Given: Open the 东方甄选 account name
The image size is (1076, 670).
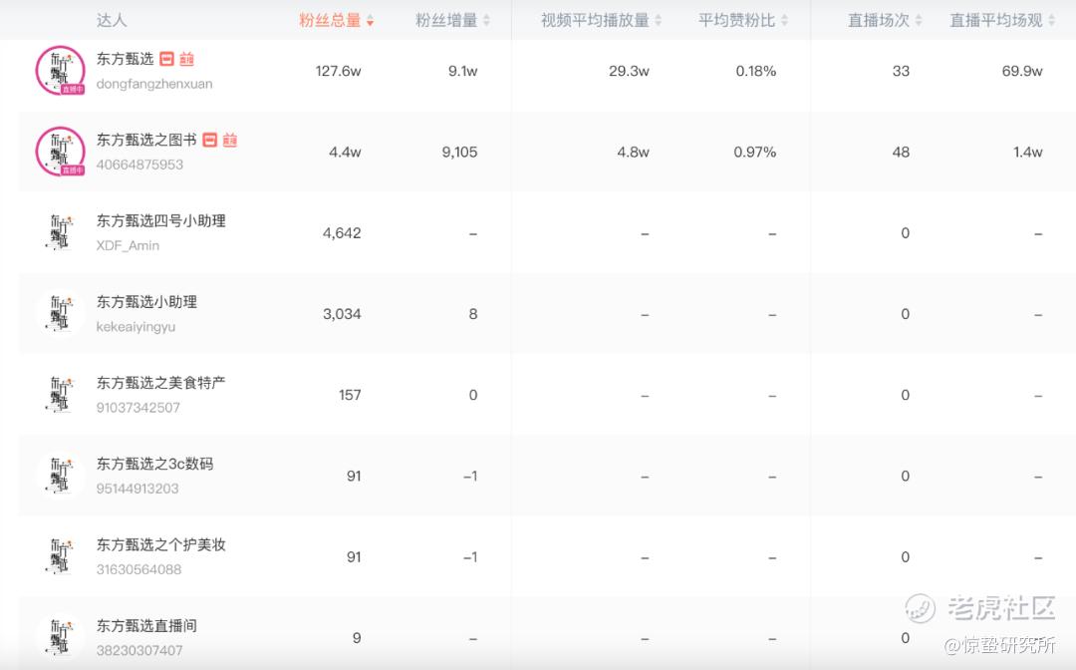Looking at the screenshot, I should (125, 59).
